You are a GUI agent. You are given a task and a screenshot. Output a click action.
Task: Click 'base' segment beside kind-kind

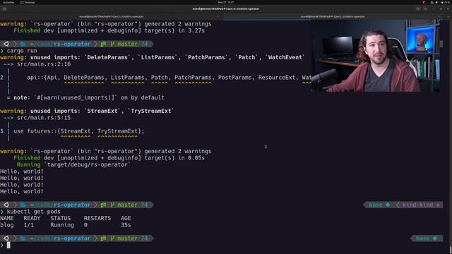tap(376, 205)
